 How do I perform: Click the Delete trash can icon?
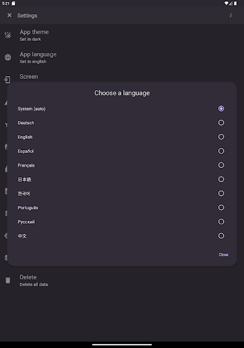point(8,280)
